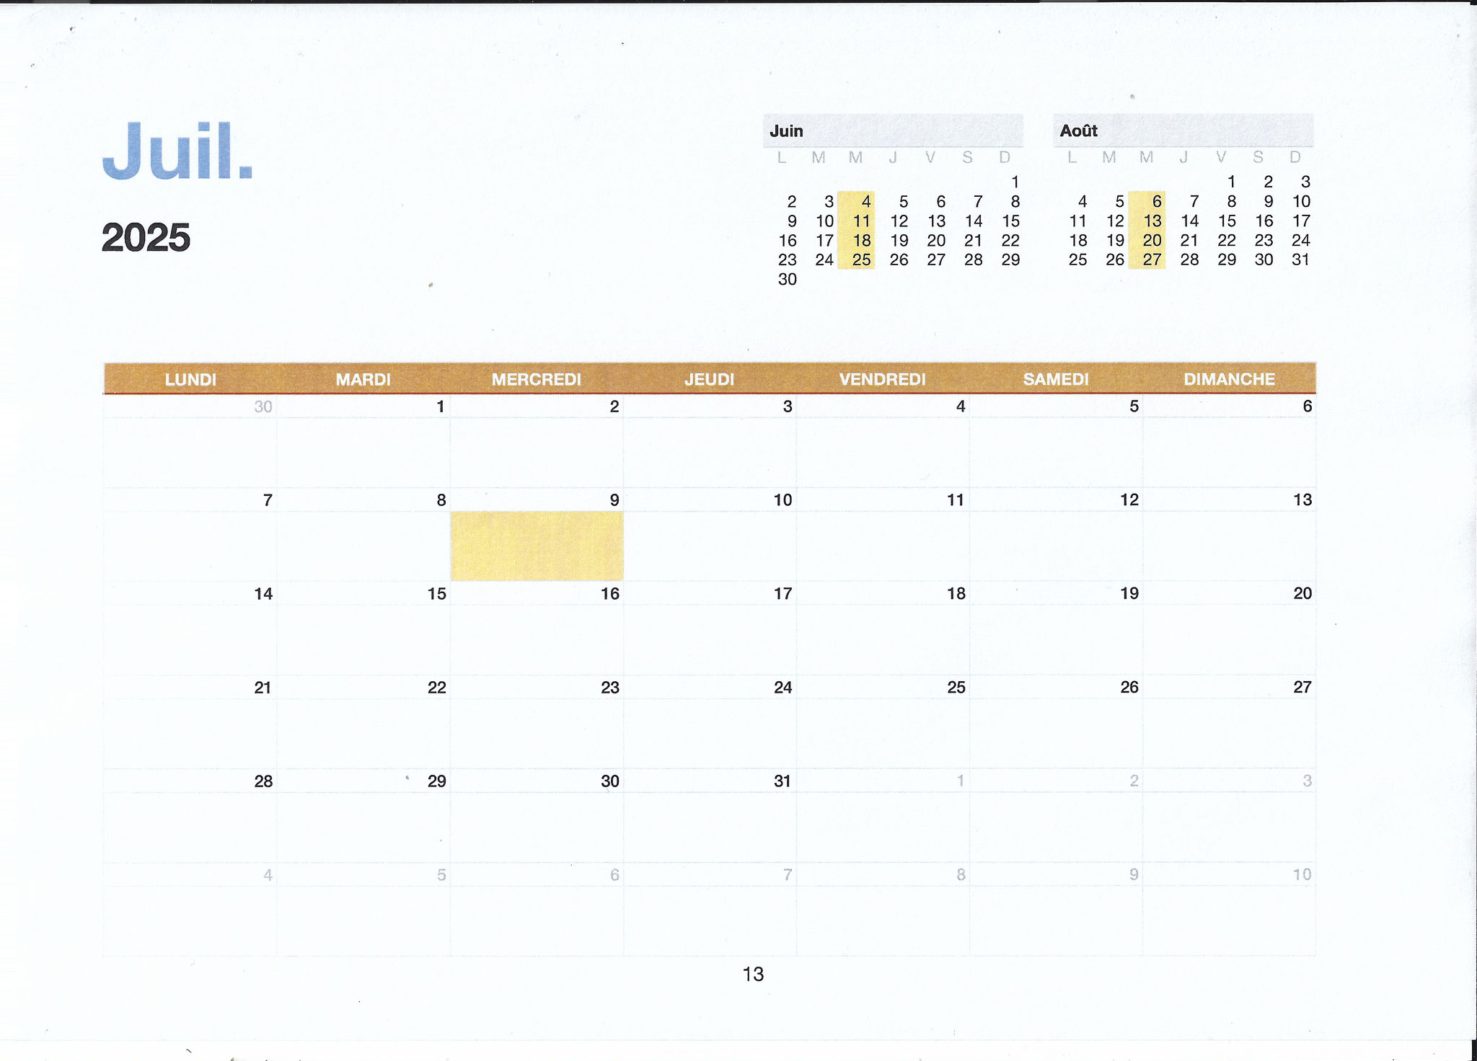Screen dimensions: 1477x1061
Task: Select the "Juin" mini calendar header
Action: pos(893,130)
